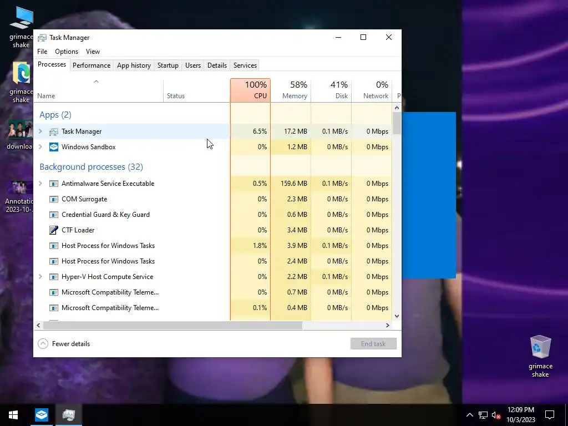Click the horizontal scrollbar left arrow
This screenshot has width=568, height=426.
click(38, 325)
